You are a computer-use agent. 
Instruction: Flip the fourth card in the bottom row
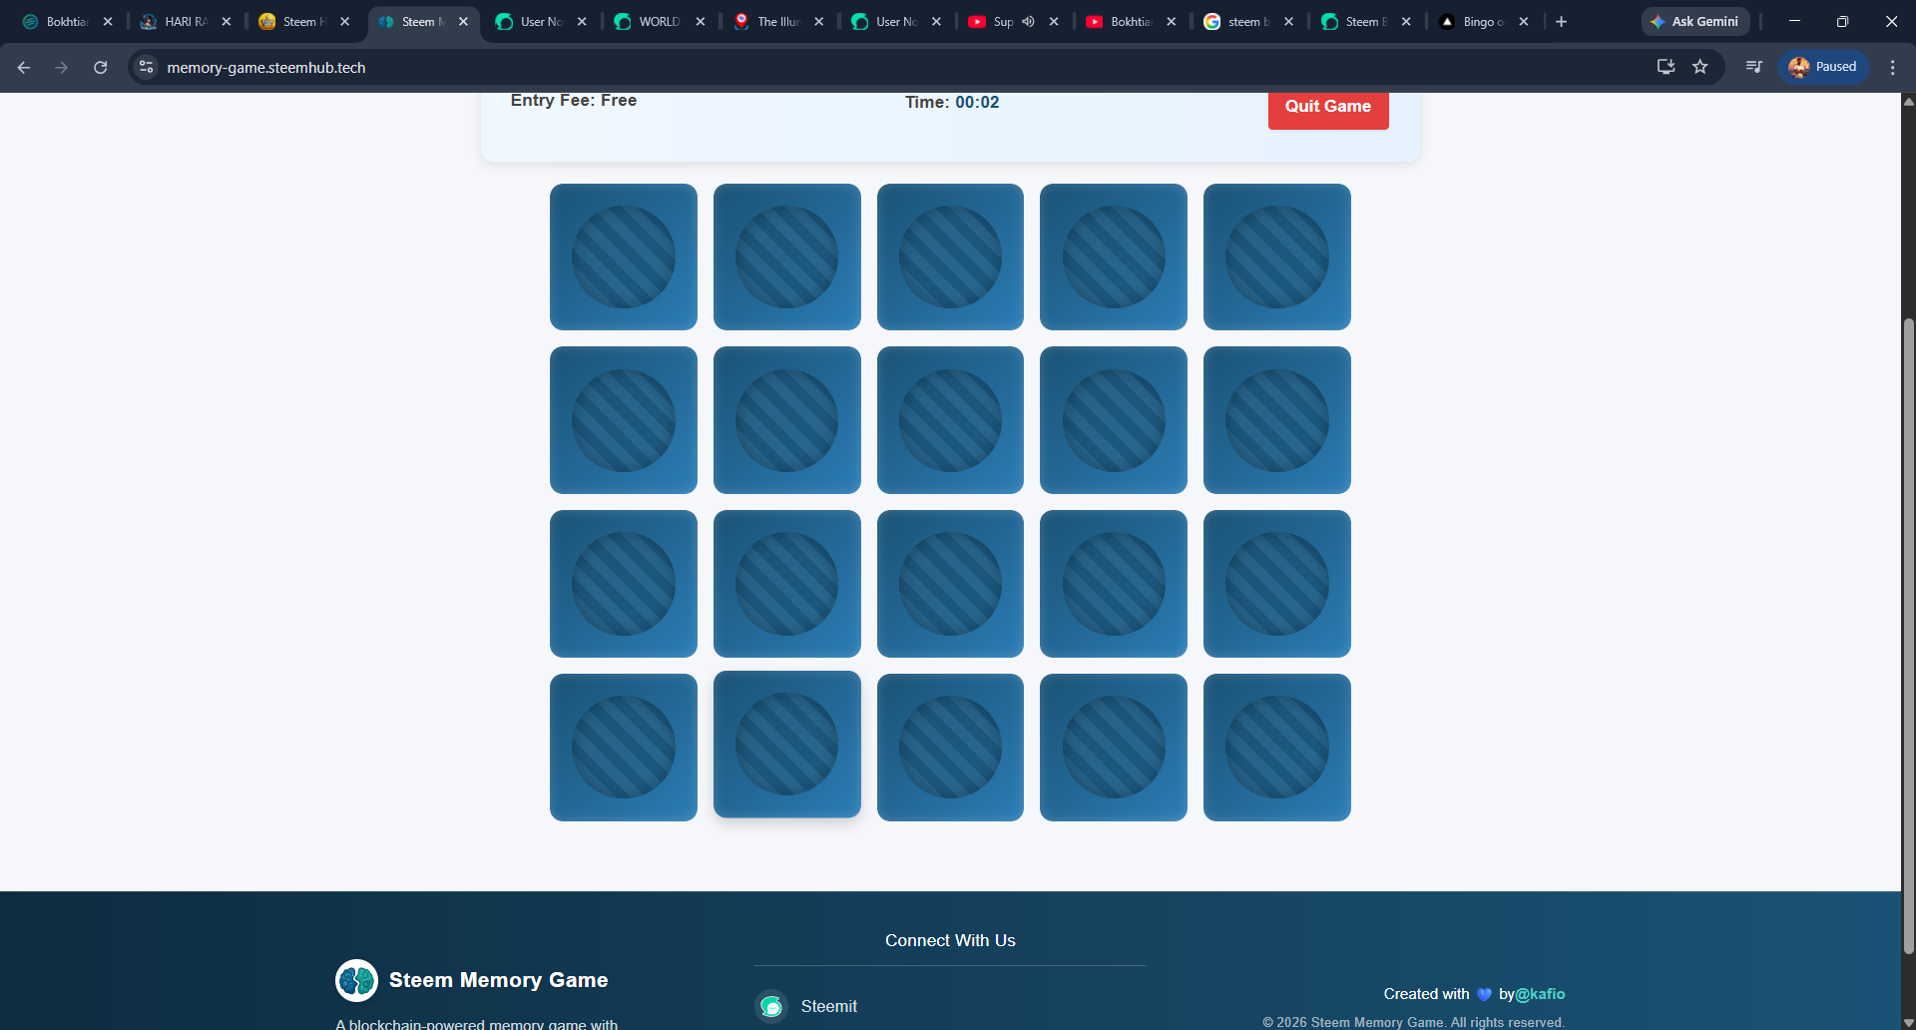(x=1114, y=748)
